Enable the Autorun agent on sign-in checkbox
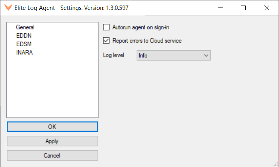This screenshot has height=167, width=279. [x=106, y=27]
